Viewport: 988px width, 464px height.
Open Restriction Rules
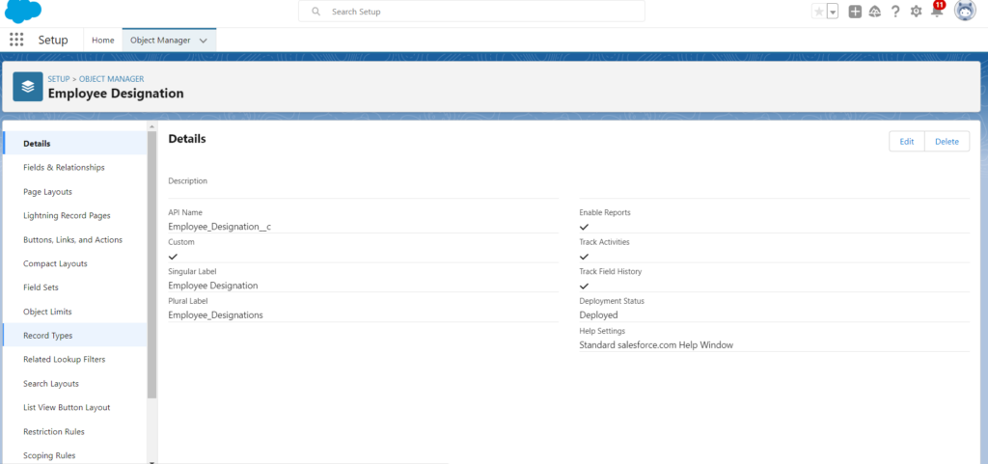(x=75, y=432)
